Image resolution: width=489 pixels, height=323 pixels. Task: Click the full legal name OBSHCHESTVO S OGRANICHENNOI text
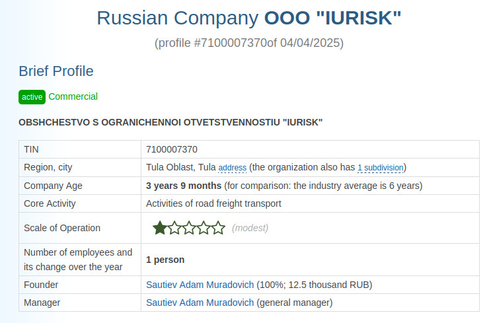coord(170,122)
